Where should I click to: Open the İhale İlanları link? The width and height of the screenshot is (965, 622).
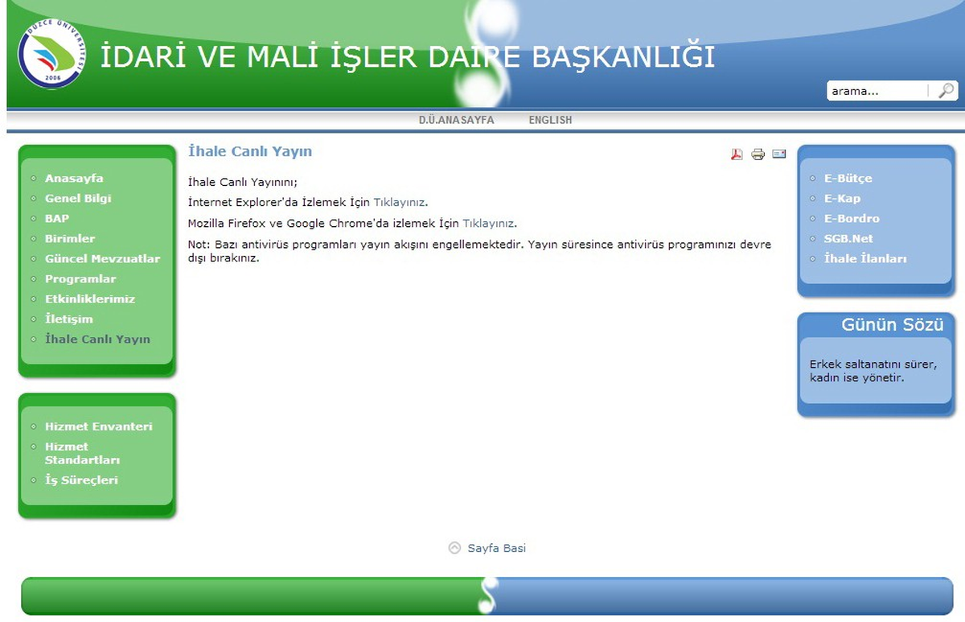(x=865, y=259)
